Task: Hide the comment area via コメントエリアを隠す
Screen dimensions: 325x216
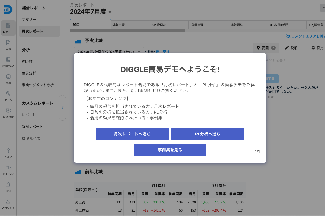Action: click(305, 36)
